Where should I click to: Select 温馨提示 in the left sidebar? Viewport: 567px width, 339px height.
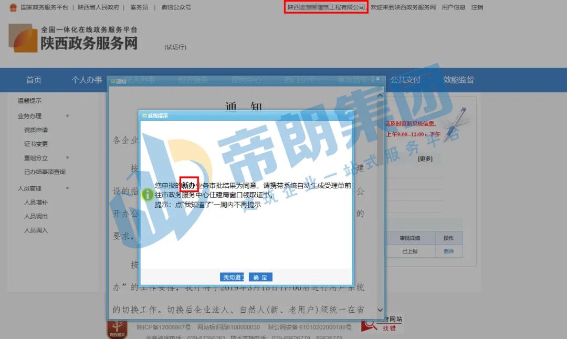point(29,101)
